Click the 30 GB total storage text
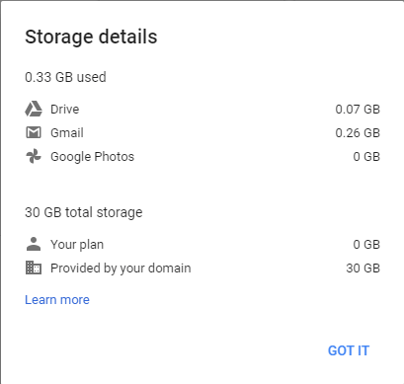Screen dimensions: 404x384 (84, 212)
